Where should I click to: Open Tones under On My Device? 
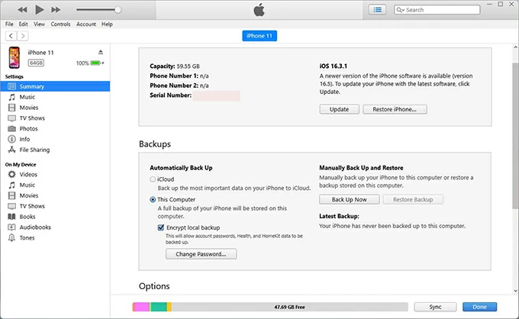pos(27,238)
